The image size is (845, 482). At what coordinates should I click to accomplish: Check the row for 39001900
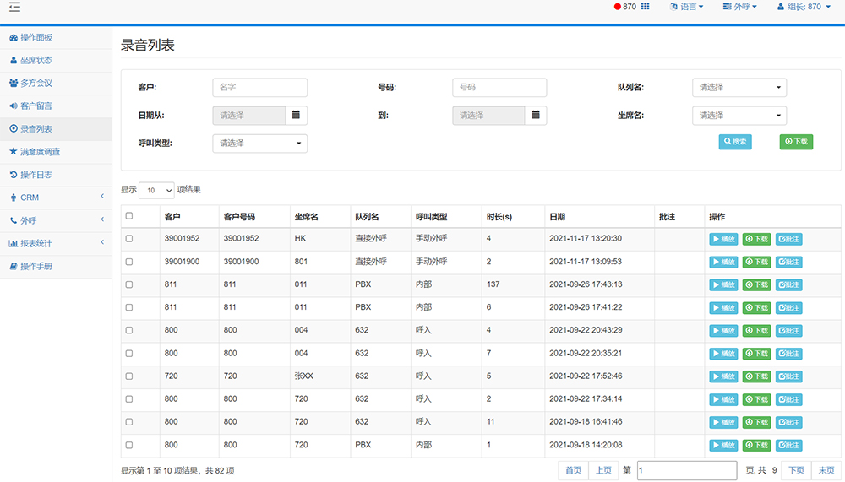(x=128, y=262)
